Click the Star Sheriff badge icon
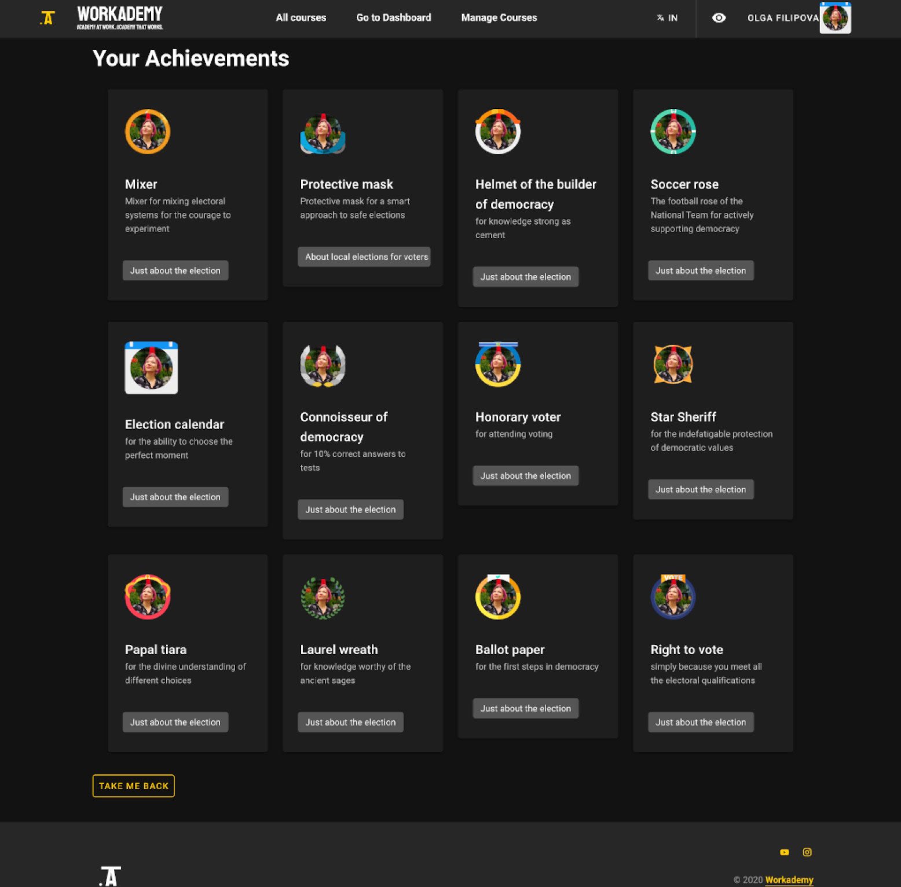This screenshot has width=901, height=887. click(673, 364)
